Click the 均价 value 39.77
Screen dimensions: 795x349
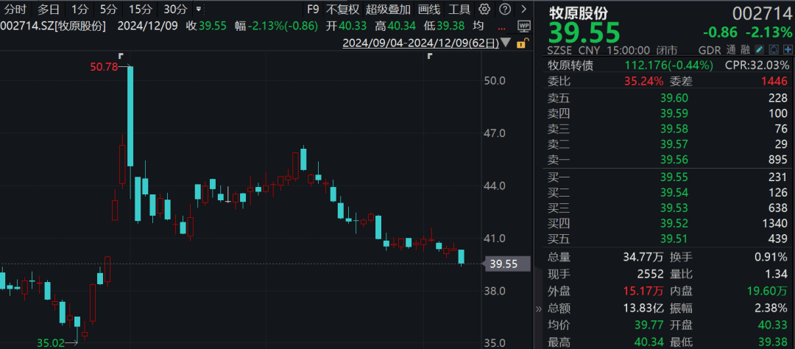click(649, 325)
